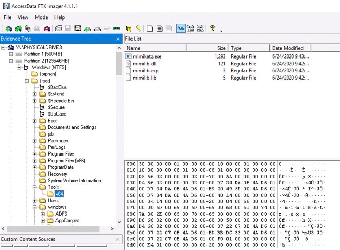Expand the $Extend folder
Screen dimensions: 340x250
point(35,94)
